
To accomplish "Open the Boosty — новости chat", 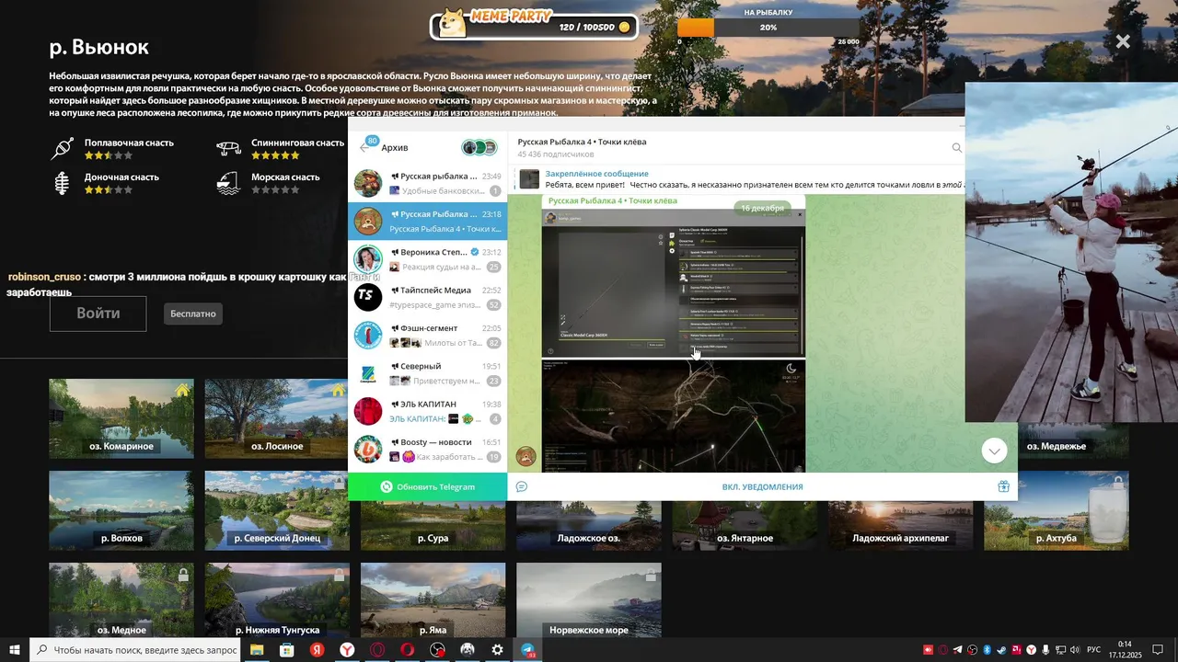I will tap(427, 450).
